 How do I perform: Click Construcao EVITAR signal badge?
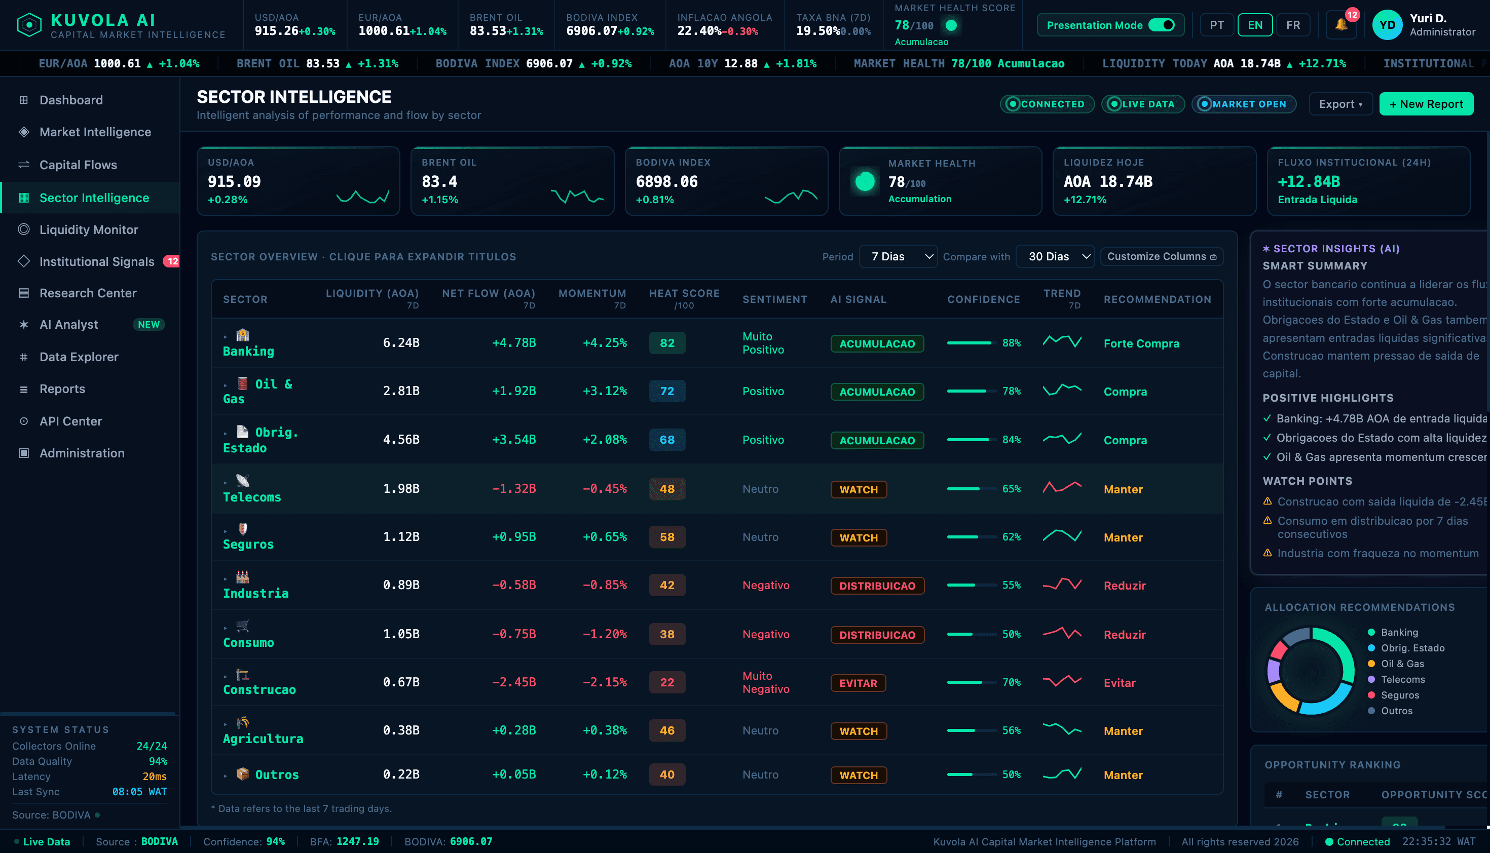[858, 682]
